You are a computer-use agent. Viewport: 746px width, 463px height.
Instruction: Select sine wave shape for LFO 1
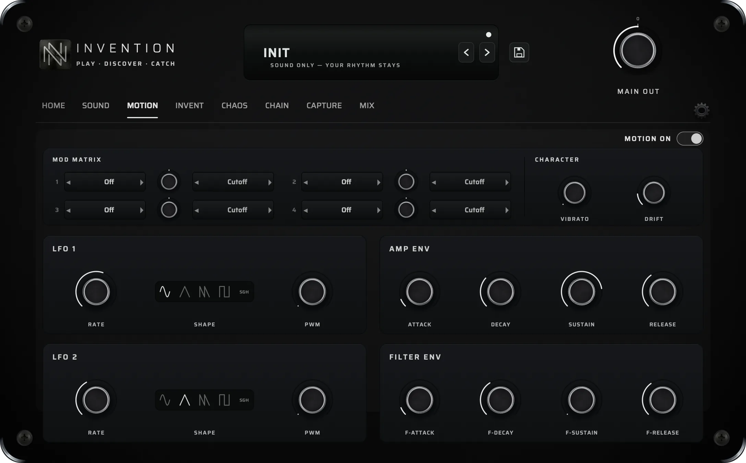pos(165,292)
